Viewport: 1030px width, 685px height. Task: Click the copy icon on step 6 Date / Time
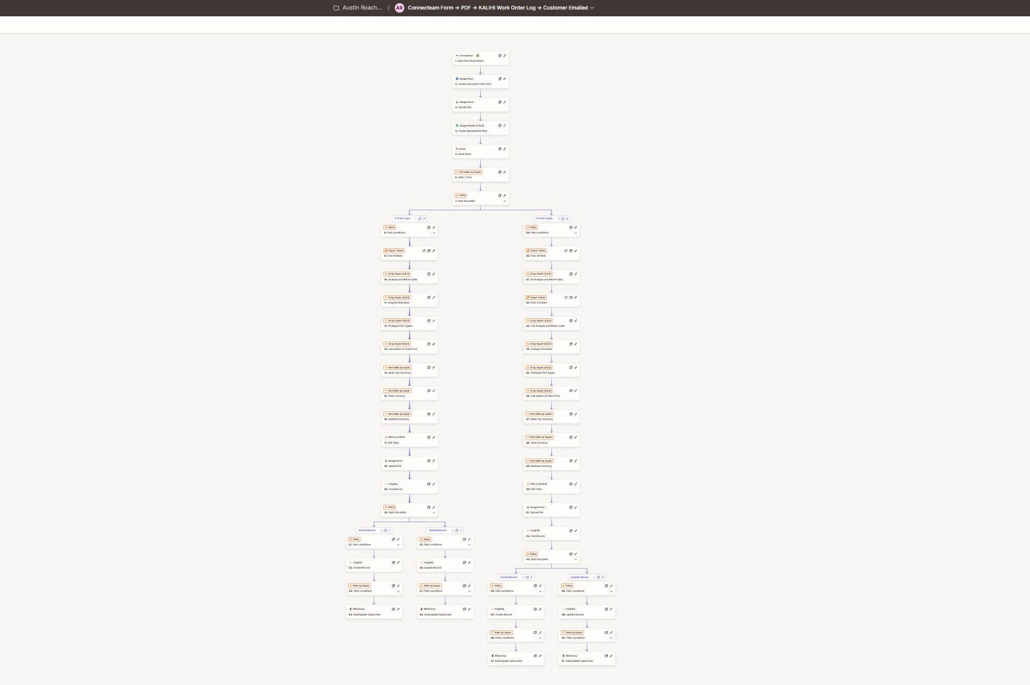[500, 172]
